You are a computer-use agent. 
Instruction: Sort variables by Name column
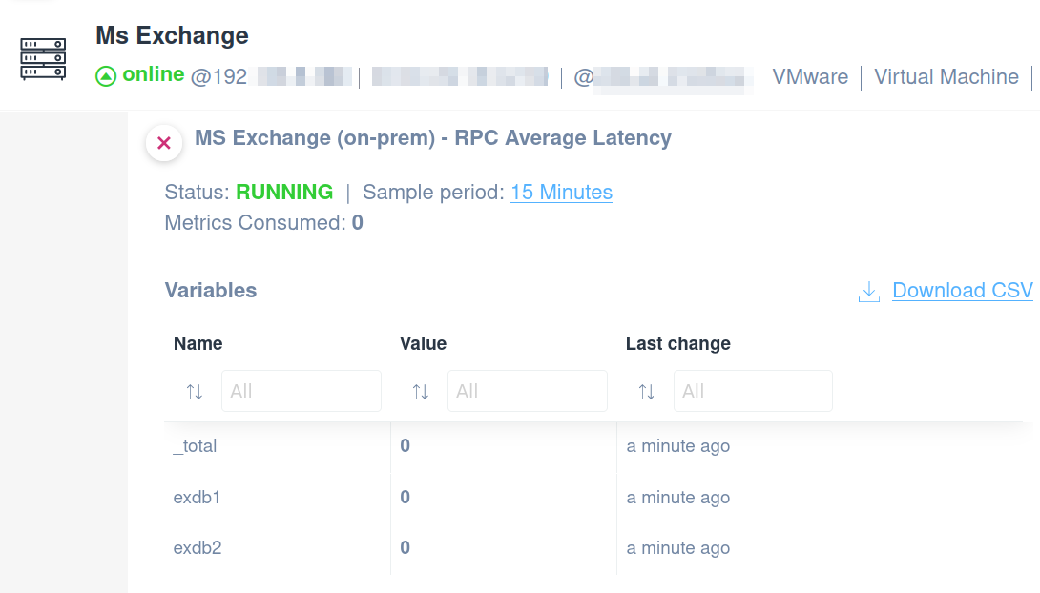coord(195,392)
